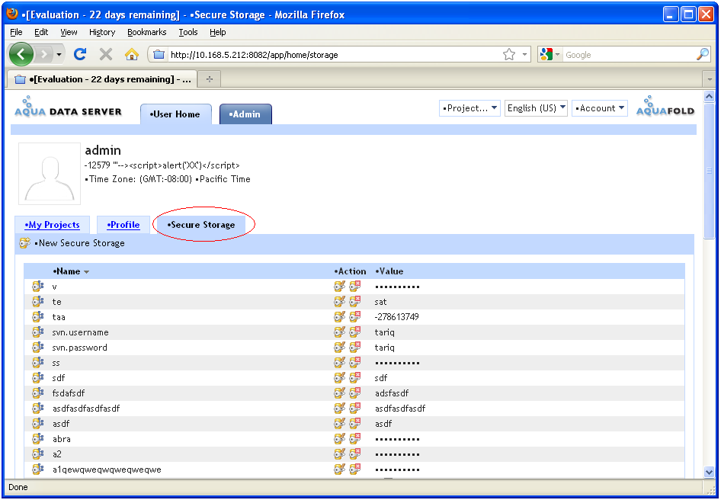Open the back/forward history dropdown arrow
This screenshot has width=721, height=500.
pyautogui.click(x=59, y=55)
